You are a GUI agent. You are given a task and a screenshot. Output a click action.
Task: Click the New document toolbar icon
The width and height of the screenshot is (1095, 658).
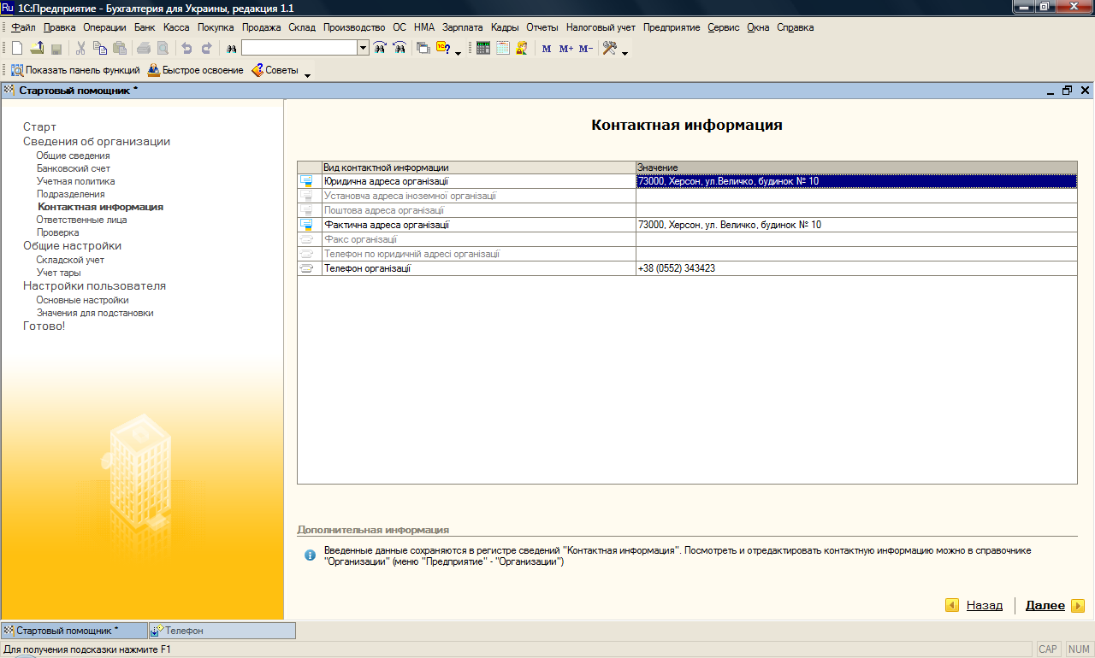[17, 49]
